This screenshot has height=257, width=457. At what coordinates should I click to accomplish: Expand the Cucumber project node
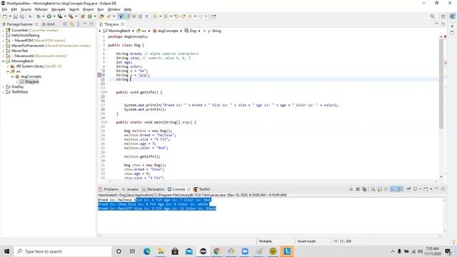pos(3,30)
